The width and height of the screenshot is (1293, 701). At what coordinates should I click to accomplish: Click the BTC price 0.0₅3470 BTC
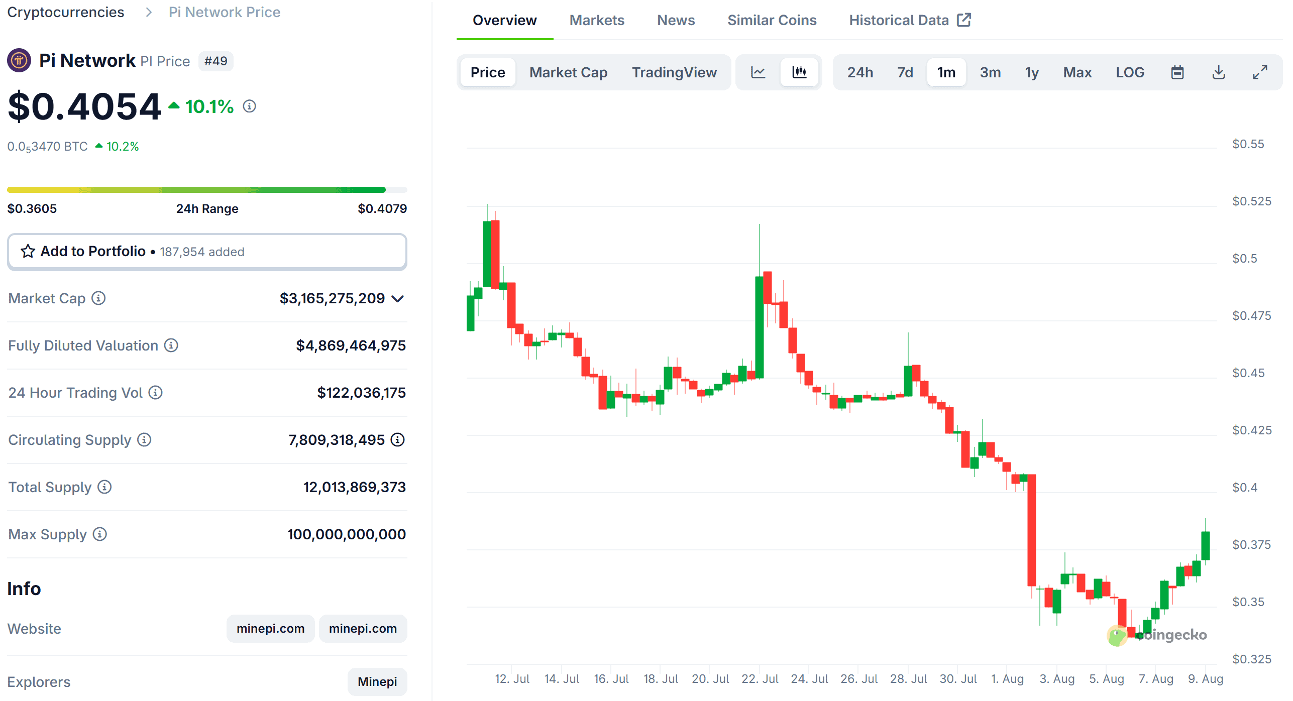48,147
